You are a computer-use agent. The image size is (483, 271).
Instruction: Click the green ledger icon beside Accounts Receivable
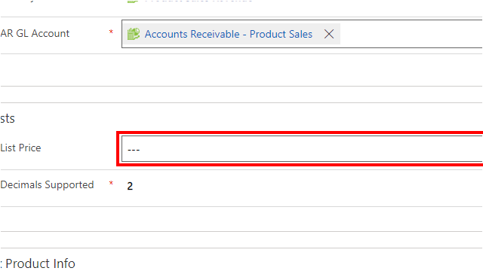[134, 34]
